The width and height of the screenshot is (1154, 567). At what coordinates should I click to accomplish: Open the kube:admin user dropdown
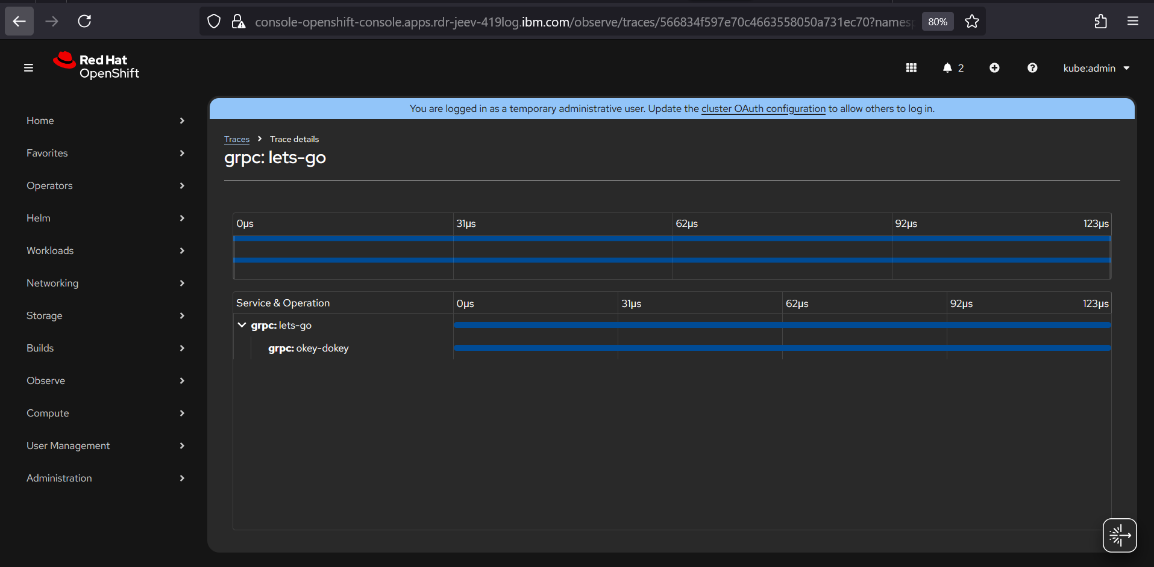pos(1096,68)
